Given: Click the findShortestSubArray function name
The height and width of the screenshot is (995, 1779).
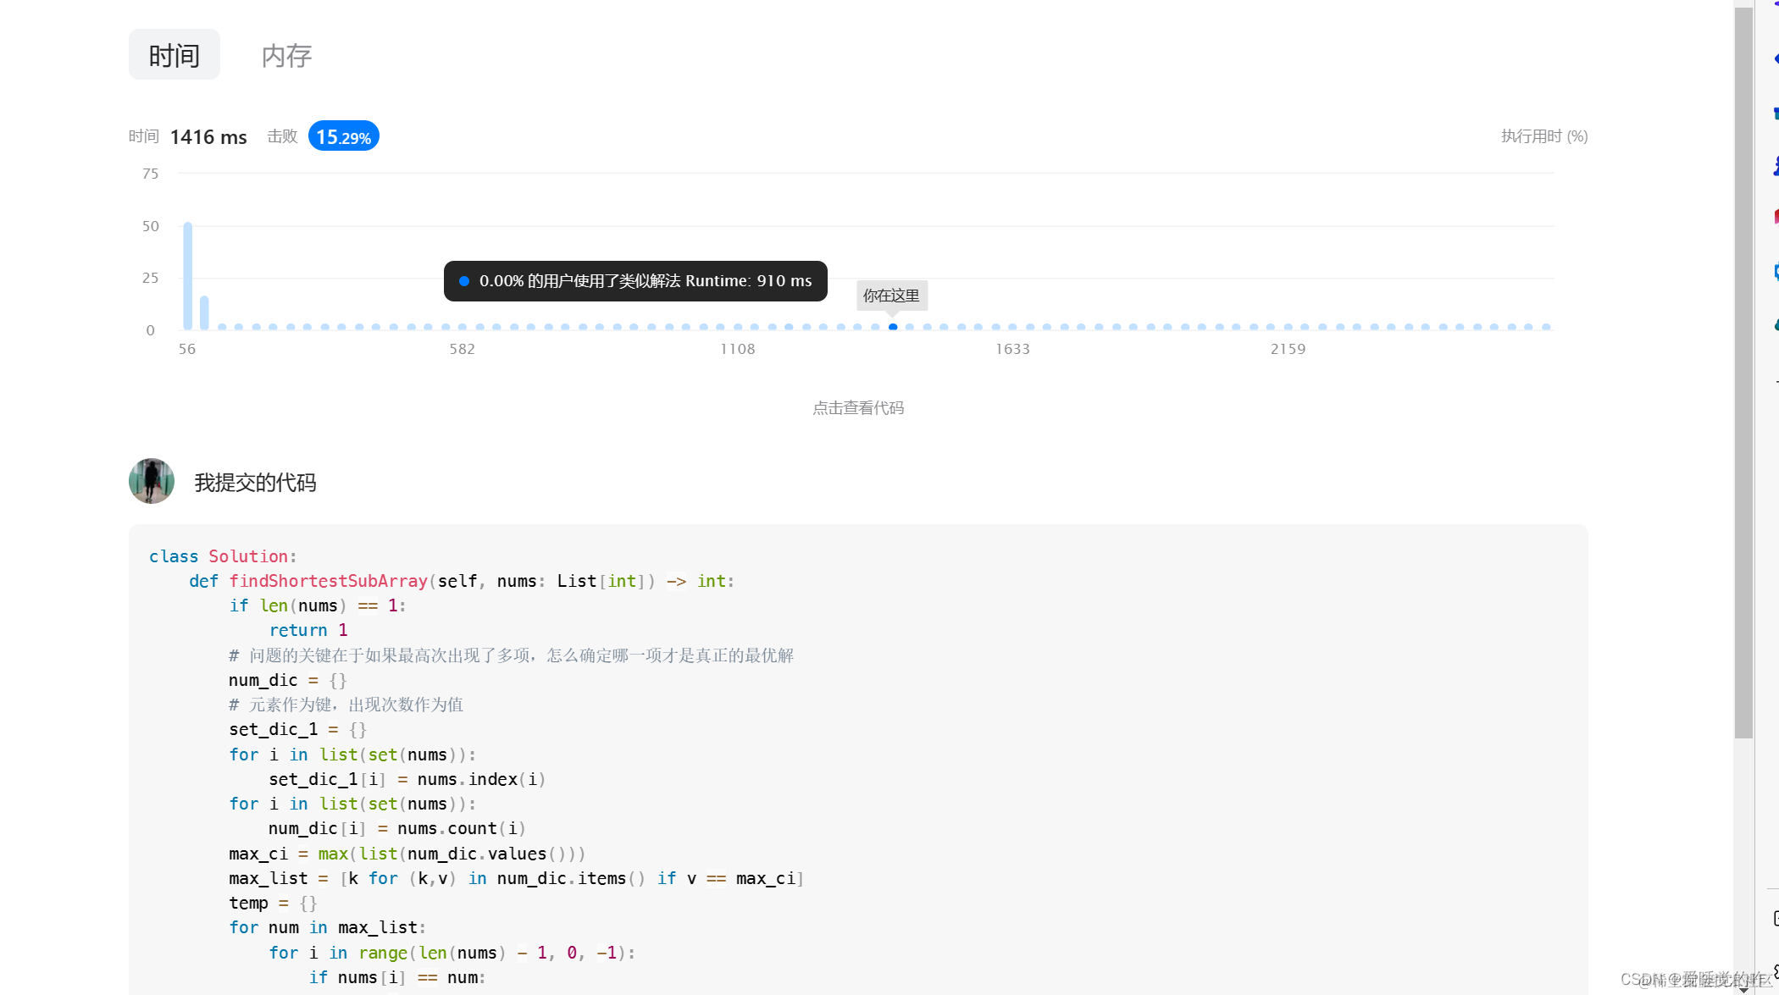Looking at the screenshot, I should 328,581.
